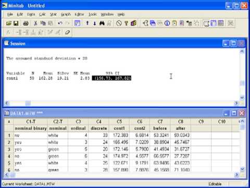Click the Session window title bar

click(113, 43)
